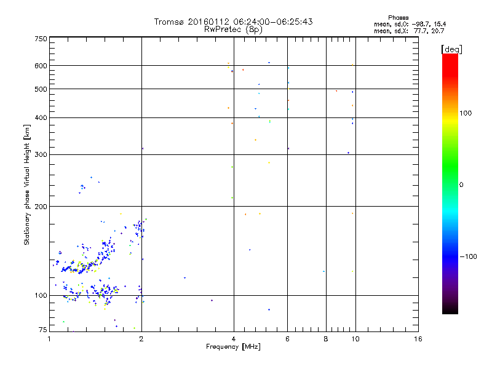Click the colorbar tick label '0'

(x=461, y=184)
